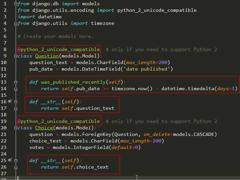Click line number 12 in the gutter
Screen dimensions: 240x180
coord(4,75)
